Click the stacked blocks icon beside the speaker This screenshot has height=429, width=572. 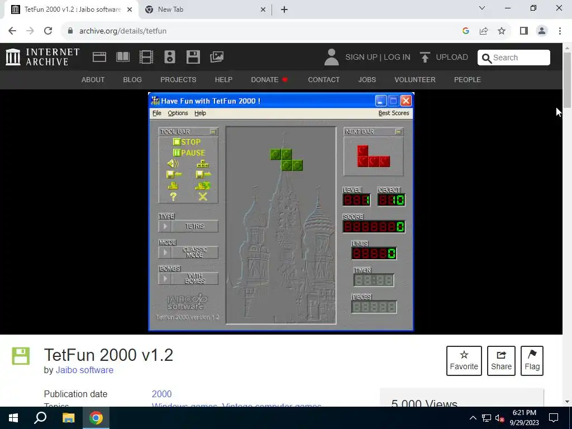pyautogui.click(x=203, y=164)
